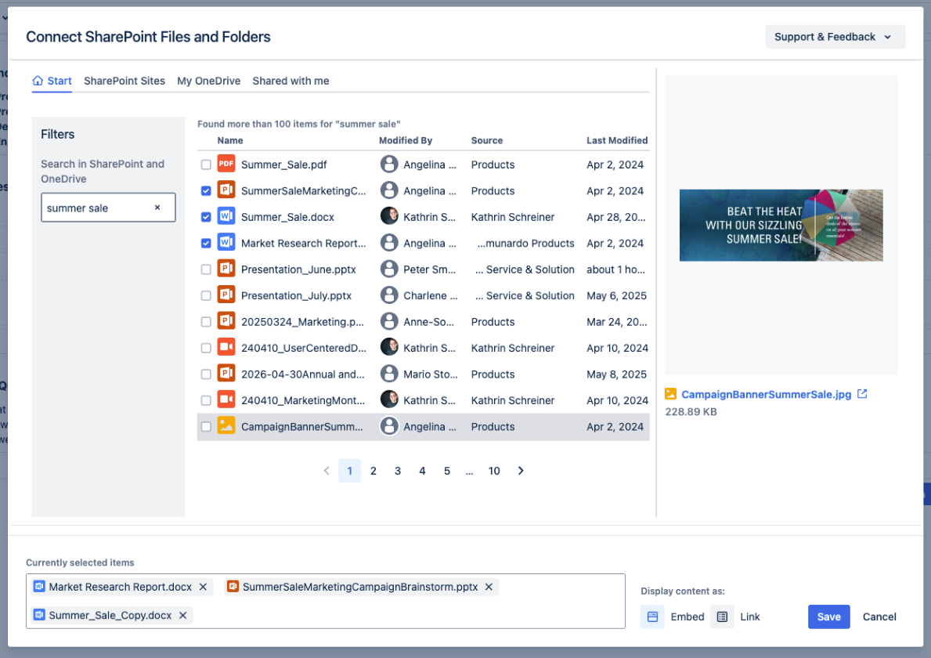Click the current page 1 button
931x658 pixels.
click(x=350, y=470)
